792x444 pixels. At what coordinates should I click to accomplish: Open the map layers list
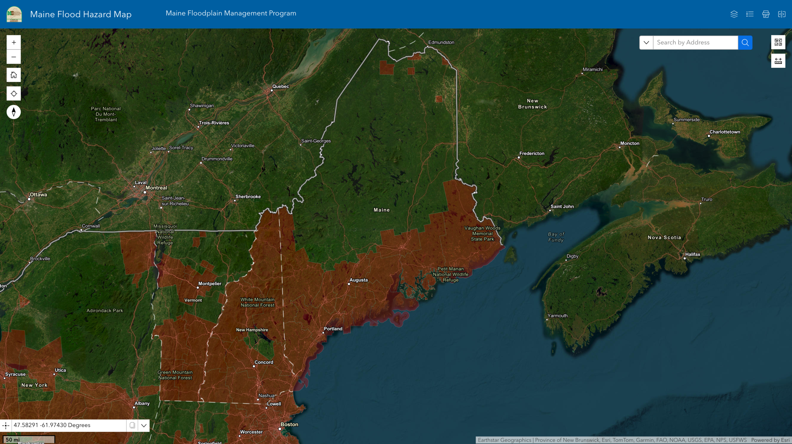[734, 14]
